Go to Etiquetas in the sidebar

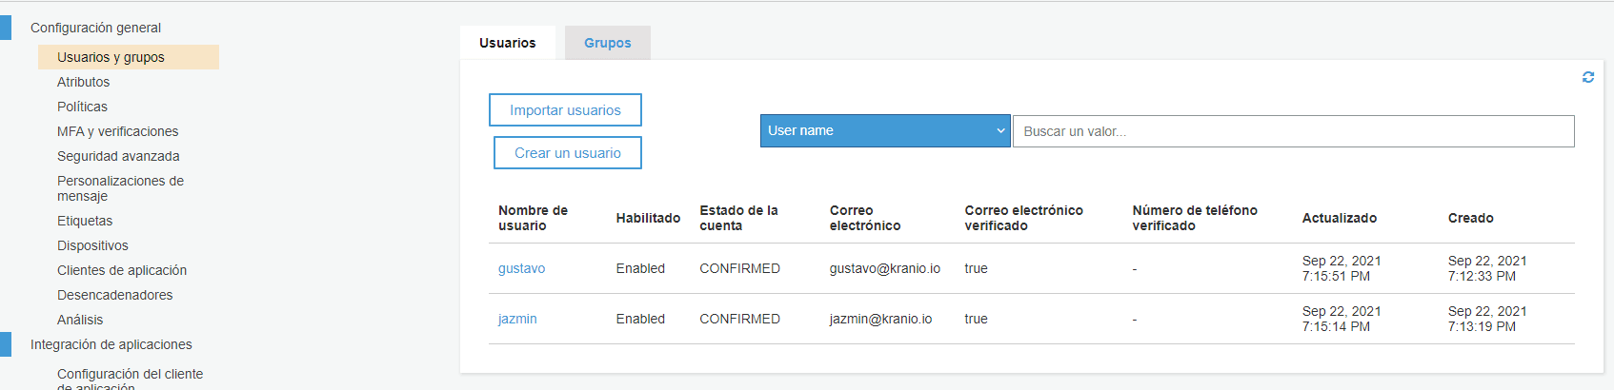coord(85,221)
